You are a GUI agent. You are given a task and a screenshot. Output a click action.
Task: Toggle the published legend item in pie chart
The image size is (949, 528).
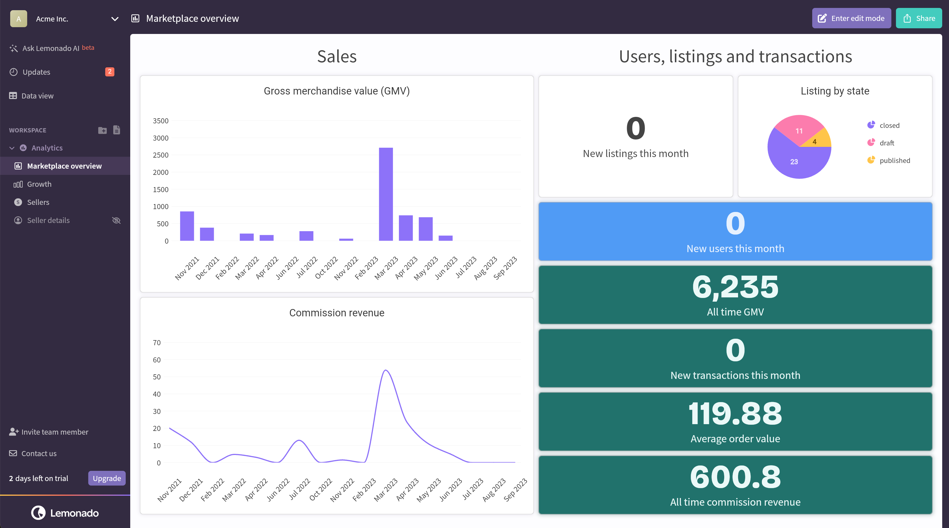(889, 160)
